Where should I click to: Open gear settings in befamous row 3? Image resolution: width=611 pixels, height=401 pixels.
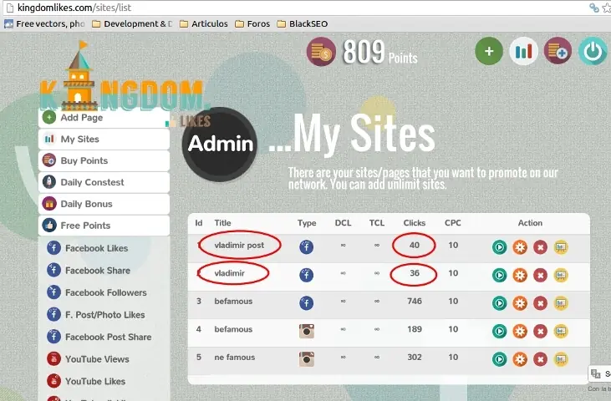[520, 303]
